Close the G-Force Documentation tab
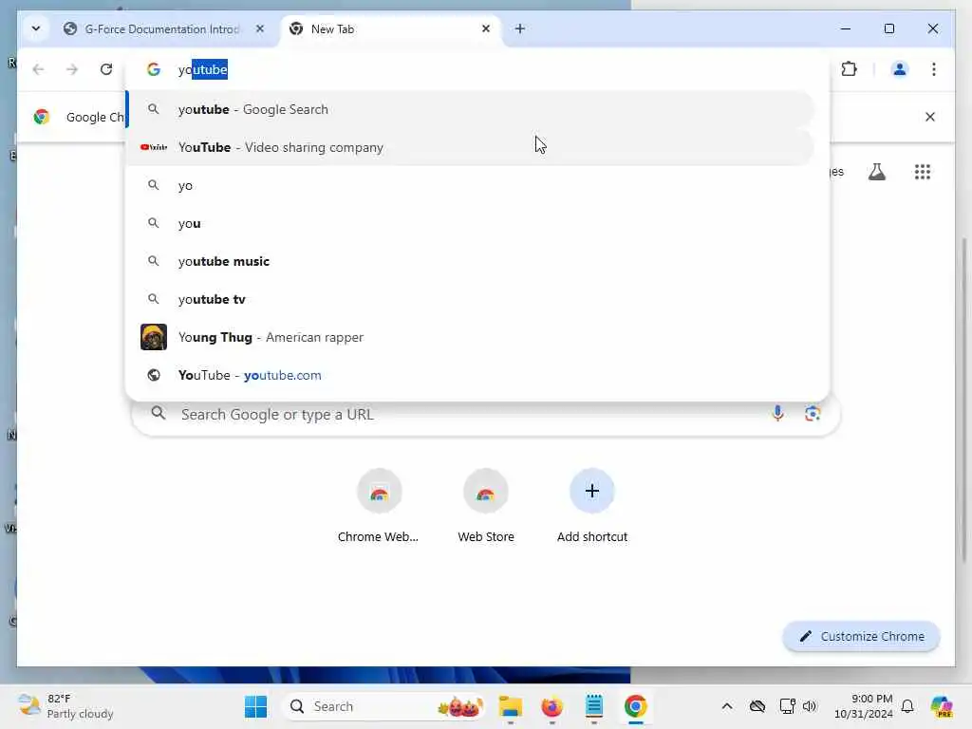This screenshot has height=729, width=972. click(x=260, y=28)
